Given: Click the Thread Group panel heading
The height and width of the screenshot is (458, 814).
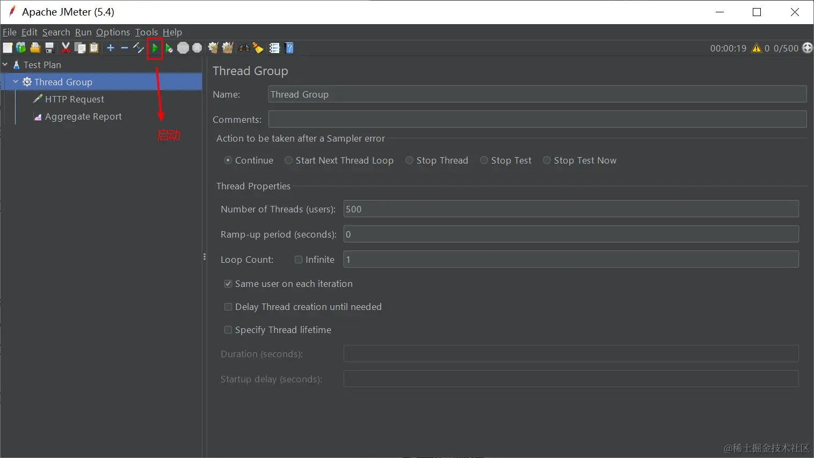Looking at the screenshot, I should 250,71.
